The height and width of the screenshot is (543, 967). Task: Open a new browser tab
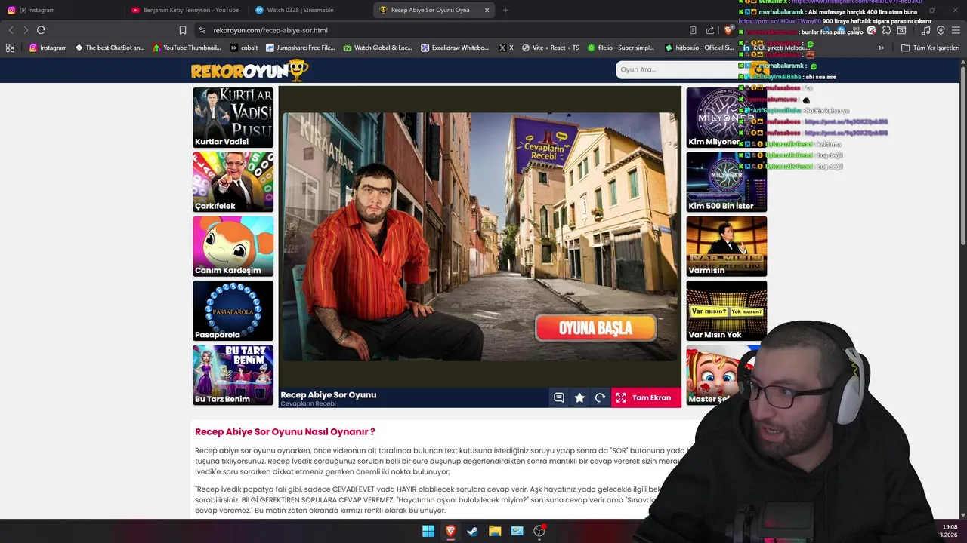click(505, 10)
